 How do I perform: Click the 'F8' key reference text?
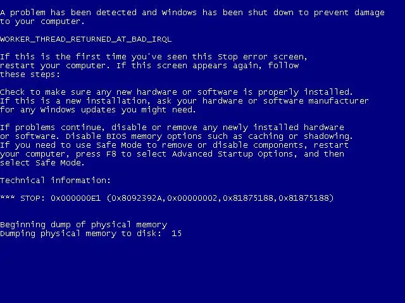tap(111, 154)
